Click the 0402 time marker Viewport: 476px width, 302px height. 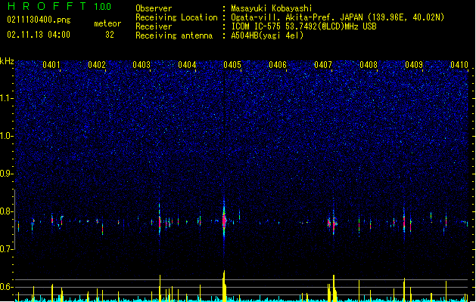point(97,65)
